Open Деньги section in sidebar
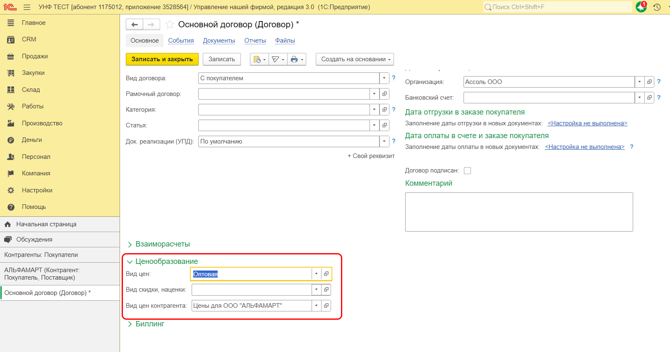The width and height of the screenshot is (670, 352). pos(32,140)
